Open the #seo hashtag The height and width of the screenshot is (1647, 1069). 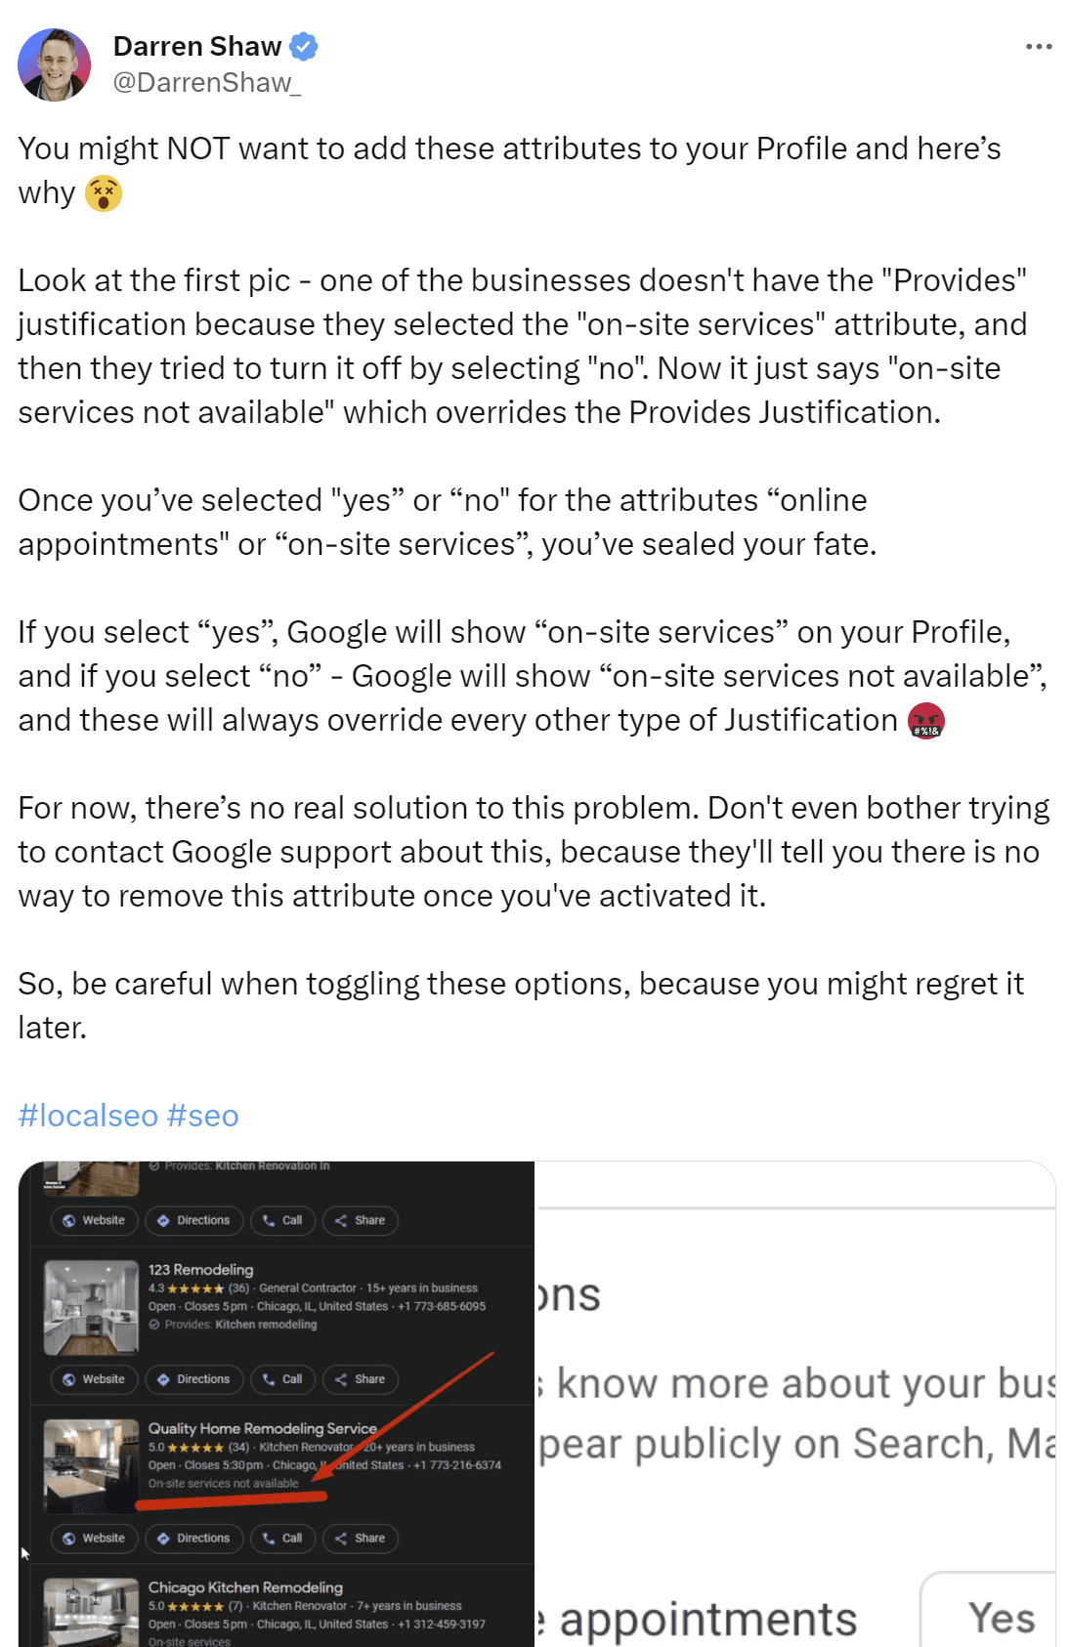(x=202, y=1116)
